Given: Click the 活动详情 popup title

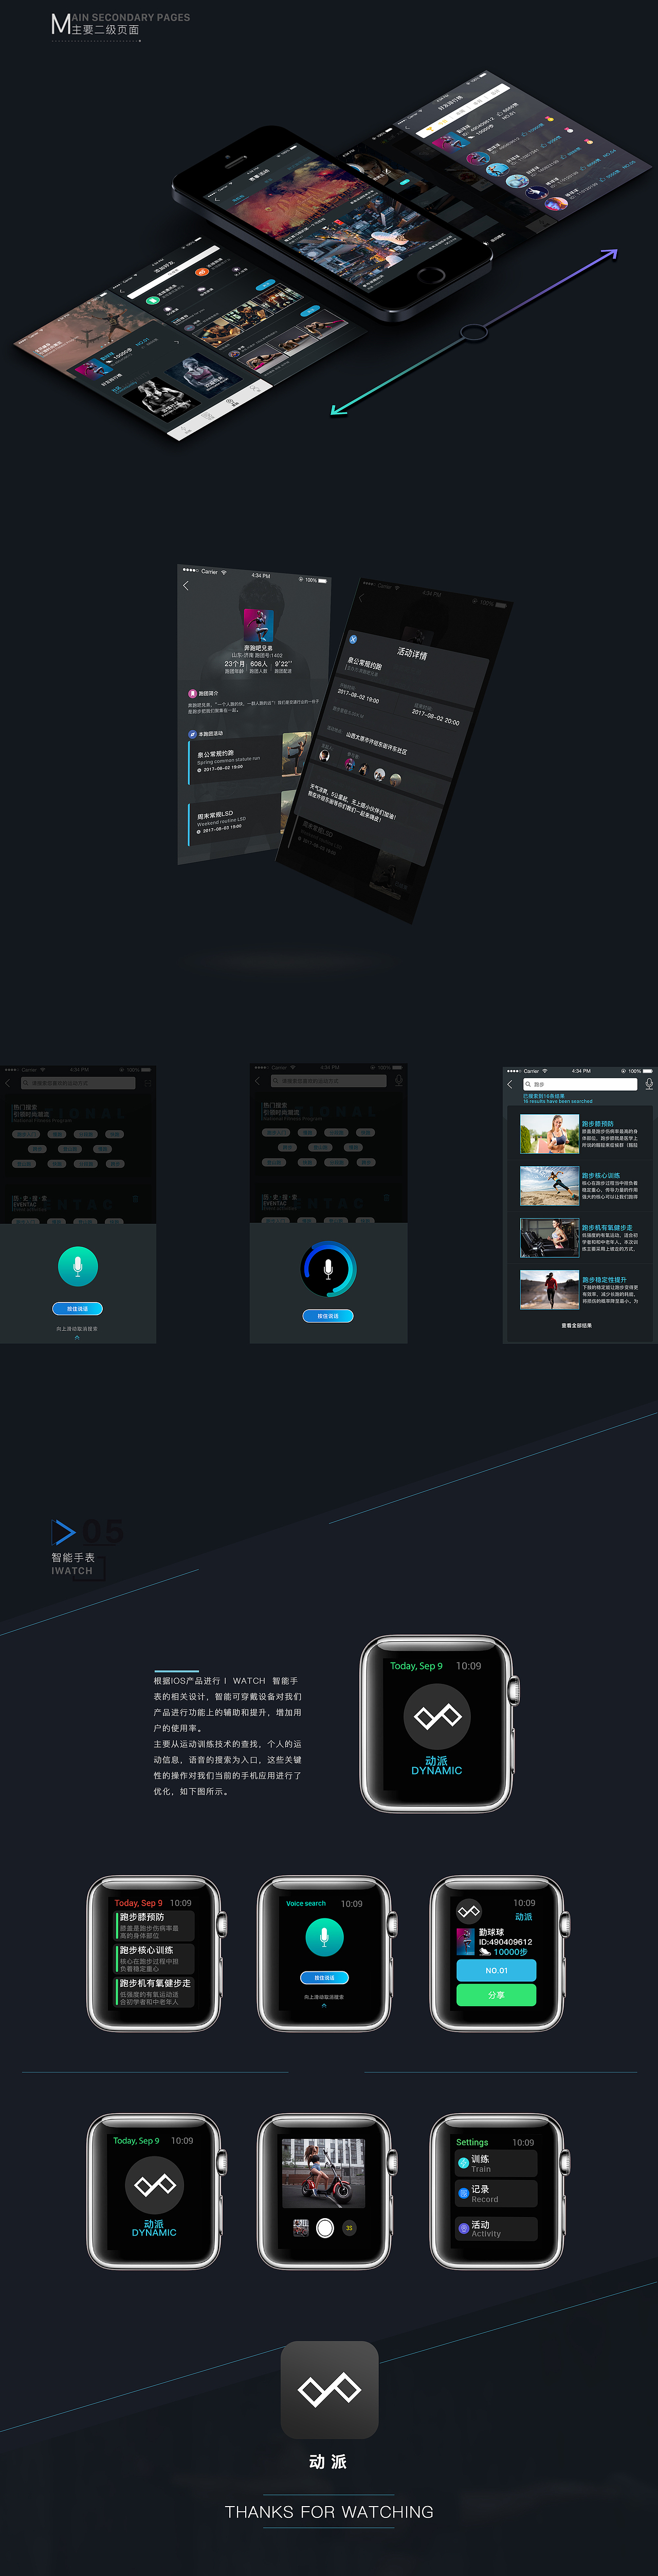Looking at the screenshot, I should 412,653.
